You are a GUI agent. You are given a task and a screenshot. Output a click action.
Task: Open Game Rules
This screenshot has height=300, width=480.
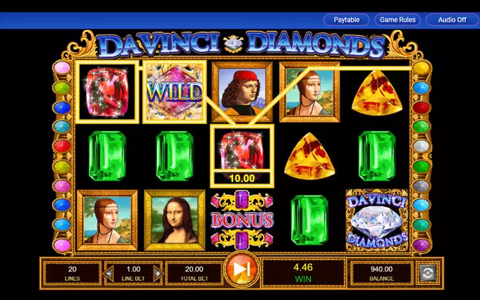click(397, 20)
